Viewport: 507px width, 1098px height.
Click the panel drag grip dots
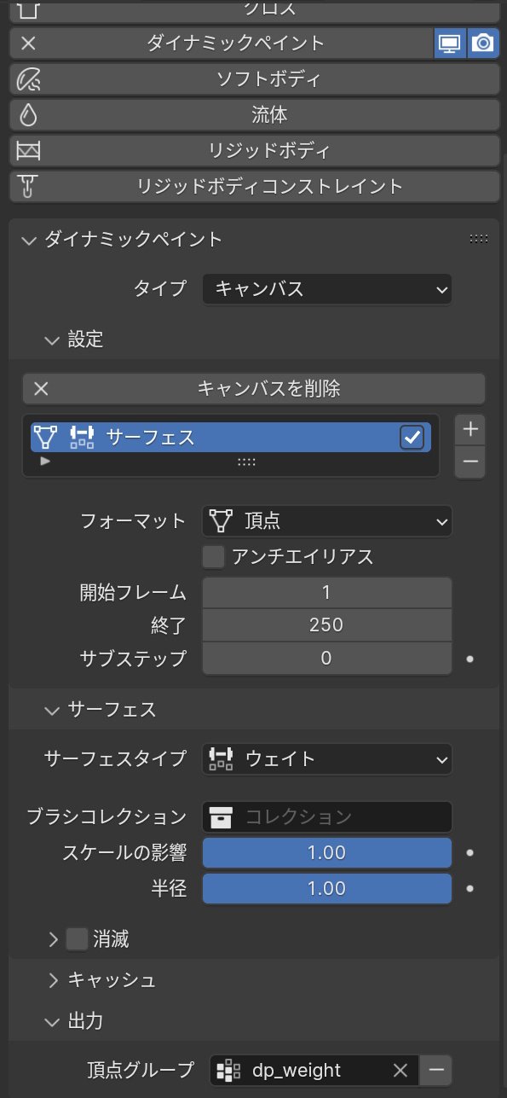479,240
